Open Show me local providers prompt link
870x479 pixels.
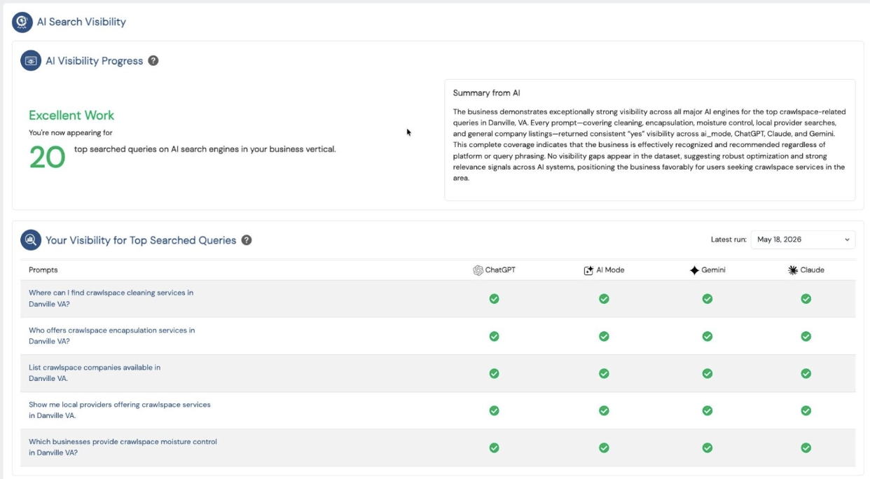[120, 410]
